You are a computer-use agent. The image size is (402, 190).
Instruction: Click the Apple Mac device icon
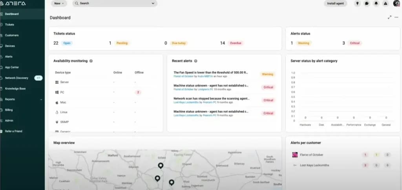pos(57,102)
